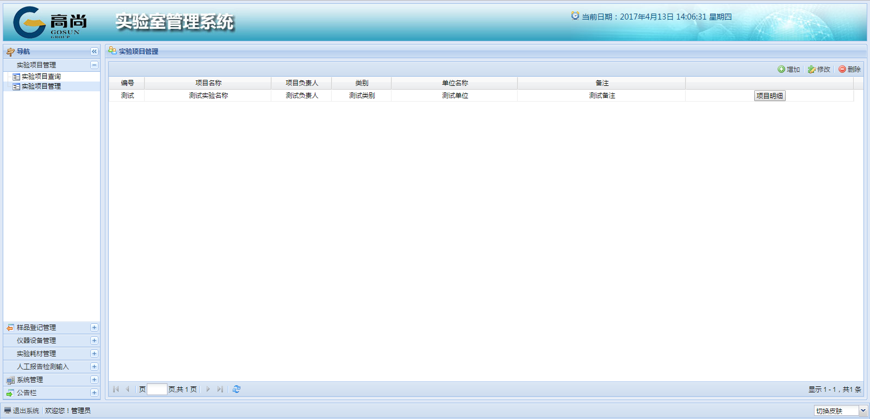Open the 切换皮肤 skin dropdown

tap(862, 411)
